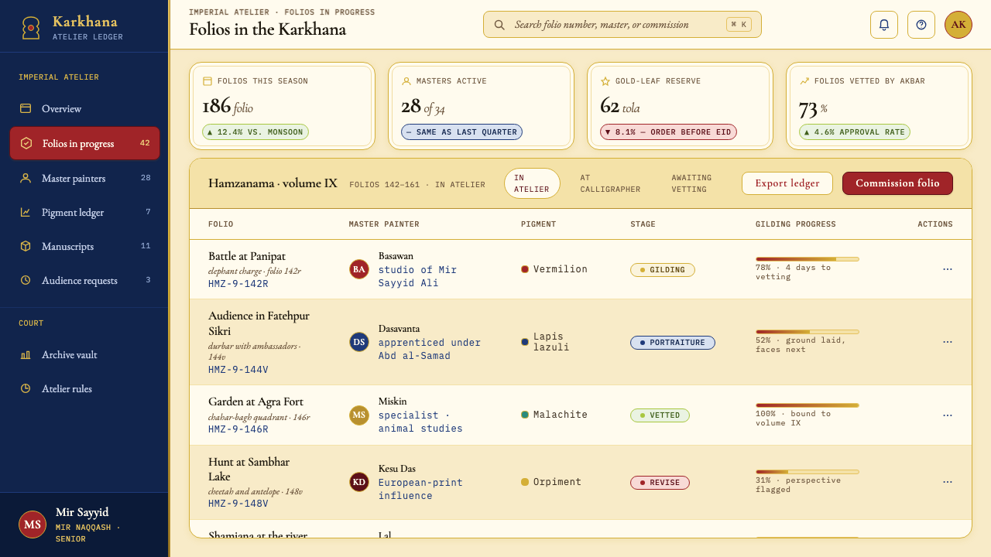991x557 pixels.
Task: Click the search magnifier icon
Action: tap(499, 25)
